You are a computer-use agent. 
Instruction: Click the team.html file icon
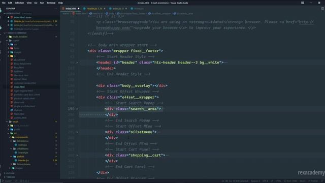coord(12,114)
